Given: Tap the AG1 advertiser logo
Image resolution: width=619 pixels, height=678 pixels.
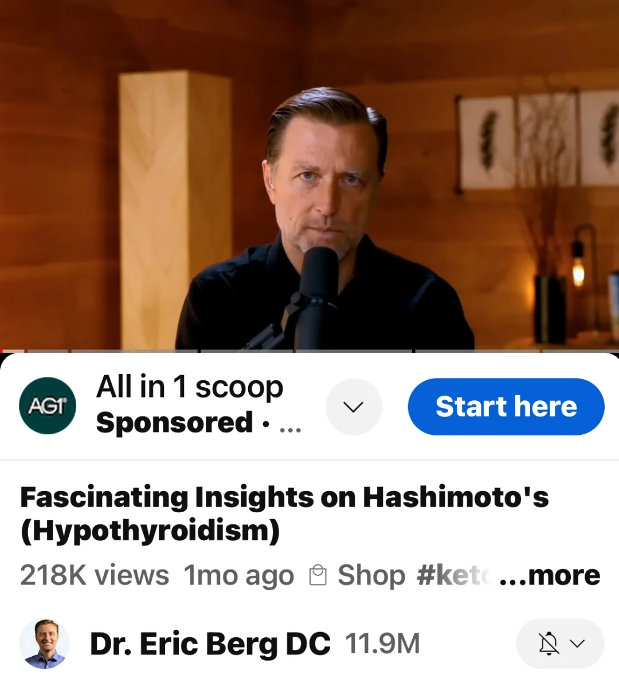Looking at the screenshot, I should point(48,406).
